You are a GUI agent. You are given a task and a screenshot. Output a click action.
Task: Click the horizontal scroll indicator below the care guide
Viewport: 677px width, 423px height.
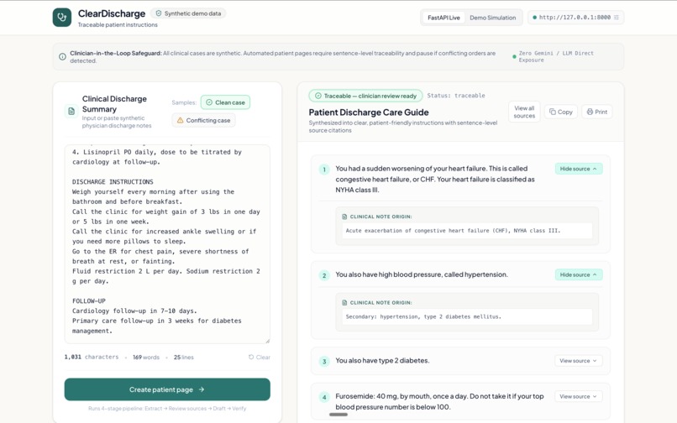pos(338,415)
